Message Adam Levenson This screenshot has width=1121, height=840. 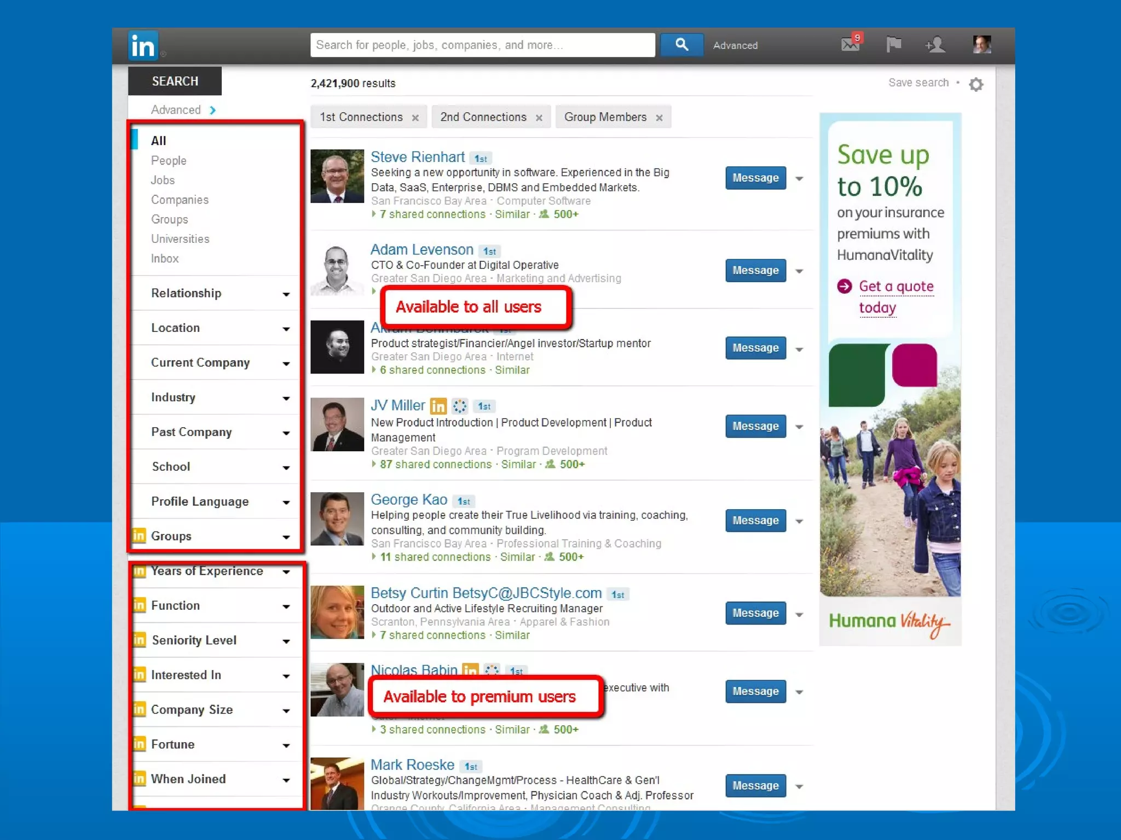point(755,271)
